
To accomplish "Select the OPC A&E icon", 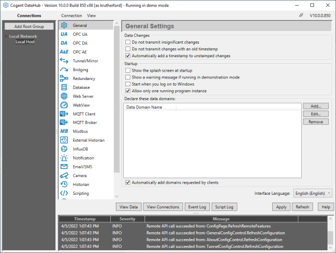I will point(64,52).
